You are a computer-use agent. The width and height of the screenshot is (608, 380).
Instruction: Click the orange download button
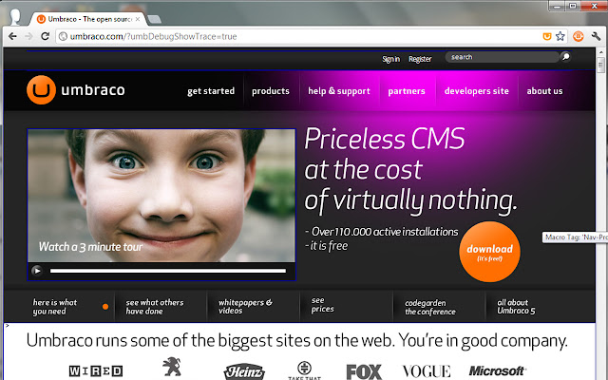point(490,252)
